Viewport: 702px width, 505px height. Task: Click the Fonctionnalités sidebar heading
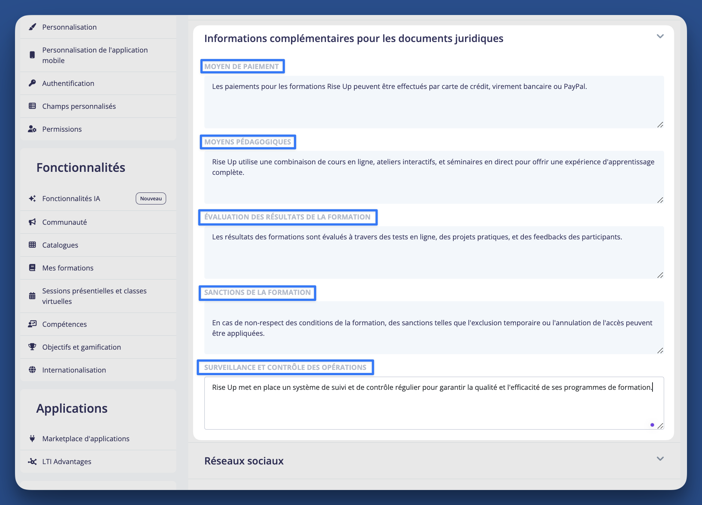(81, 167)
